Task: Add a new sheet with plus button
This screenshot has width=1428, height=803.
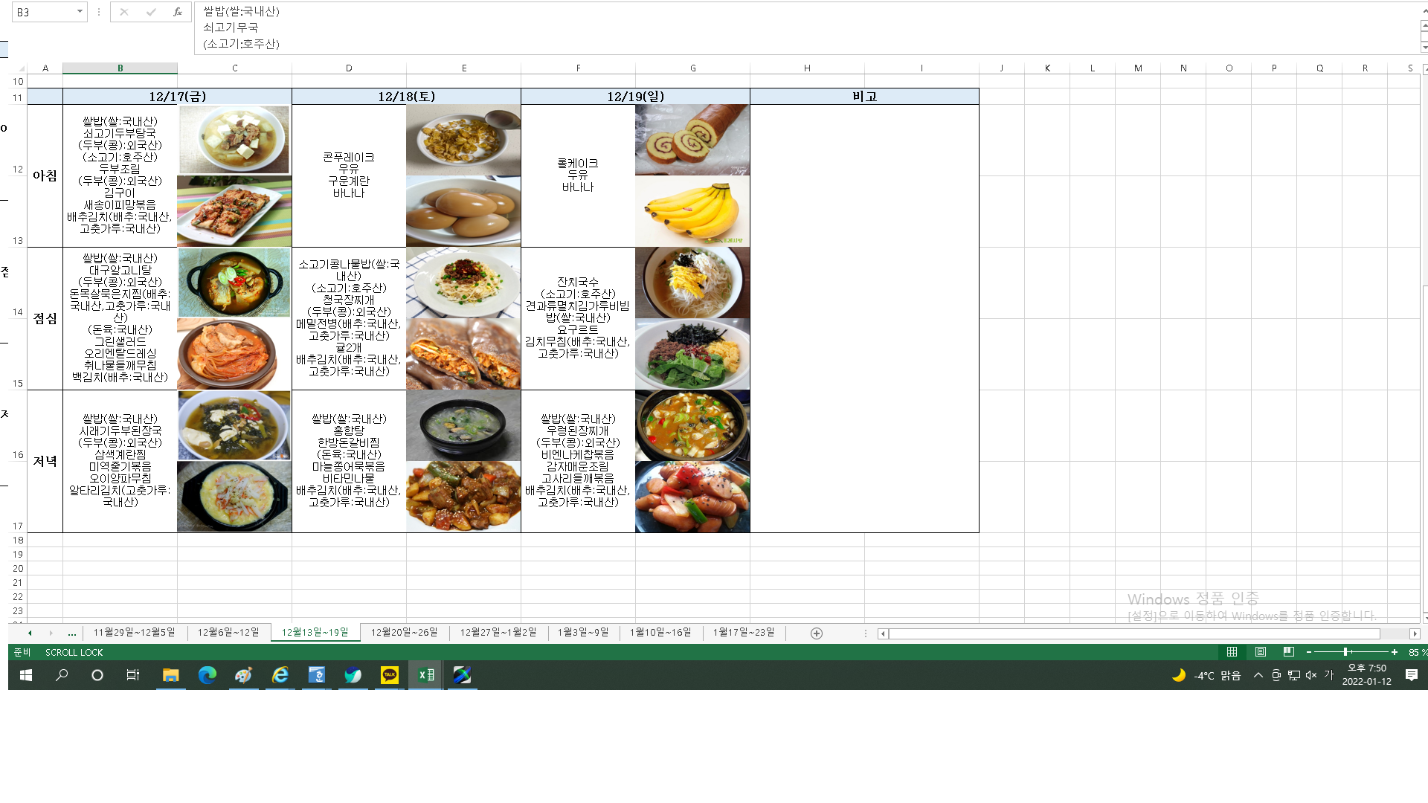Action: click(817, 633)
